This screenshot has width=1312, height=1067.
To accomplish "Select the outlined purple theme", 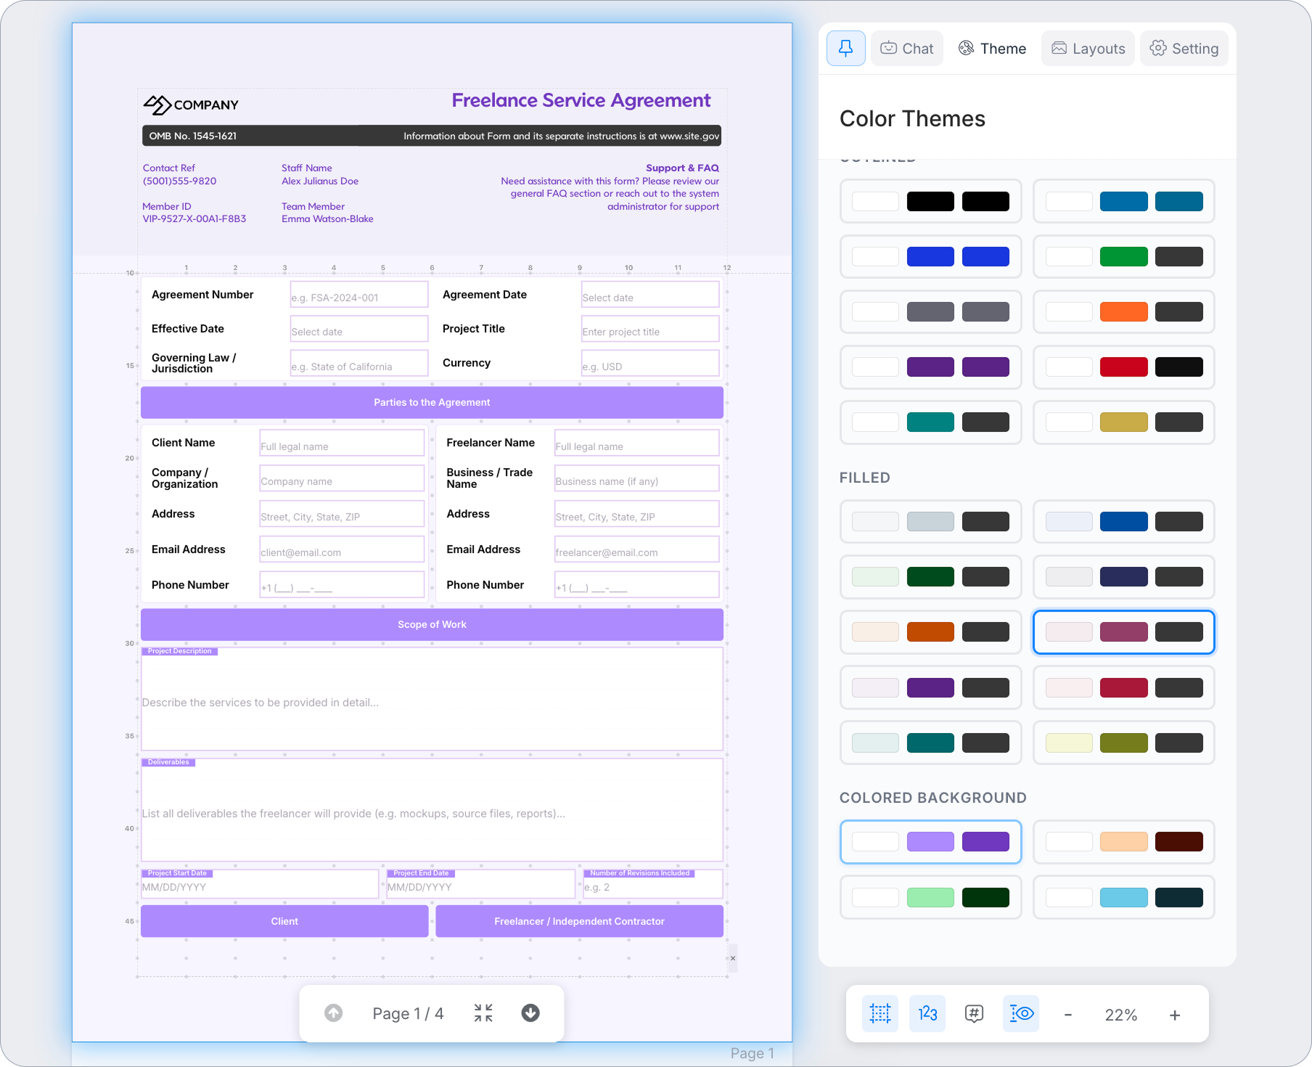I will point(931,367).
